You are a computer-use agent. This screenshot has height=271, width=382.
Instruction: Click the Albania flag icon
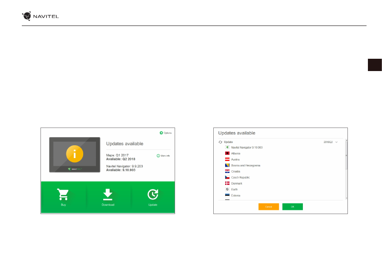tap(227, 153)
